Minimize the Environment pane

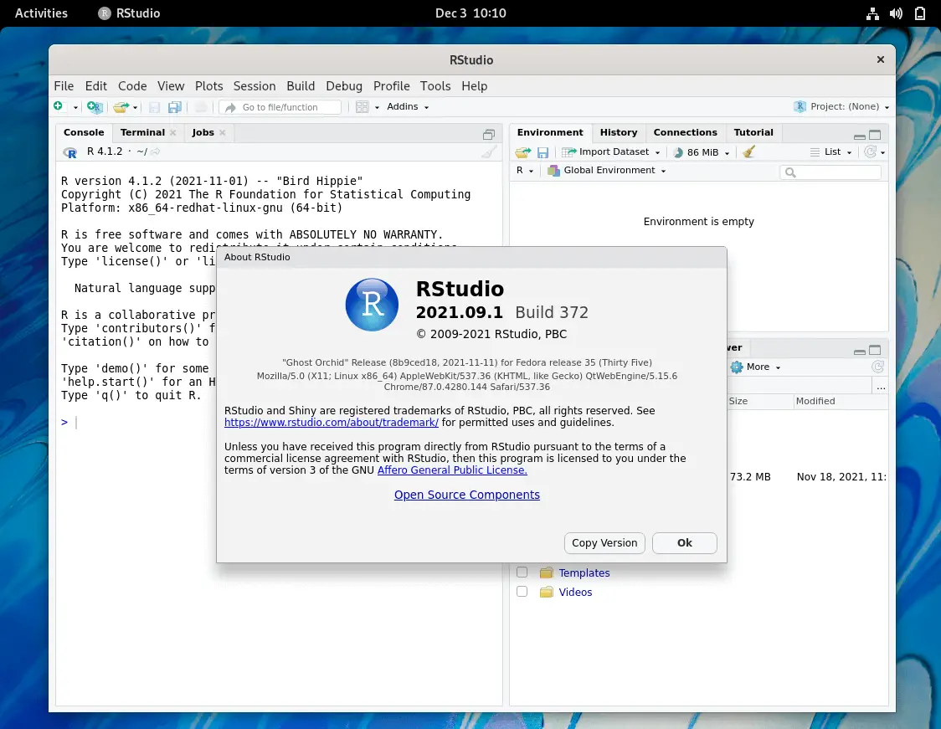coord(860,136)
